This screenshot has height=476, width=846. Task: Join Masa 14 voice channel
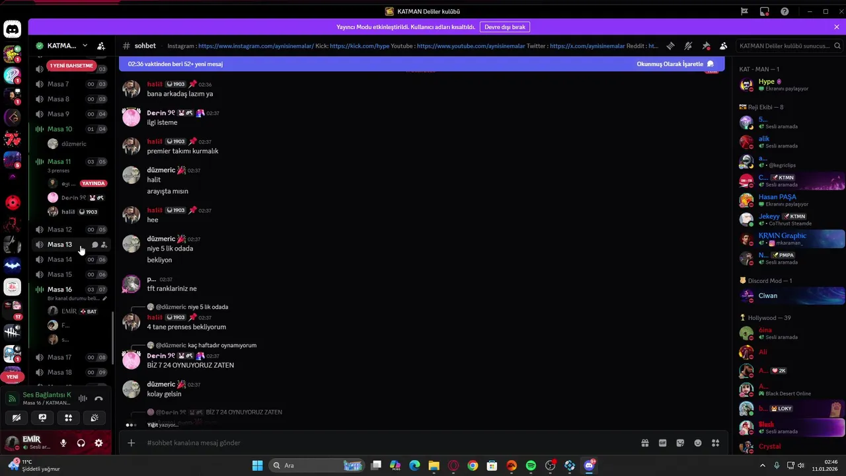tap(71, 260)
